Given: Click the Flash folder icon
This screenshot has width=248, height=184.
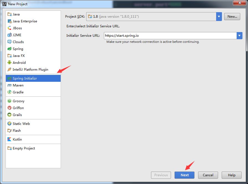Looking at the screenshot, I should coord(9,131).
